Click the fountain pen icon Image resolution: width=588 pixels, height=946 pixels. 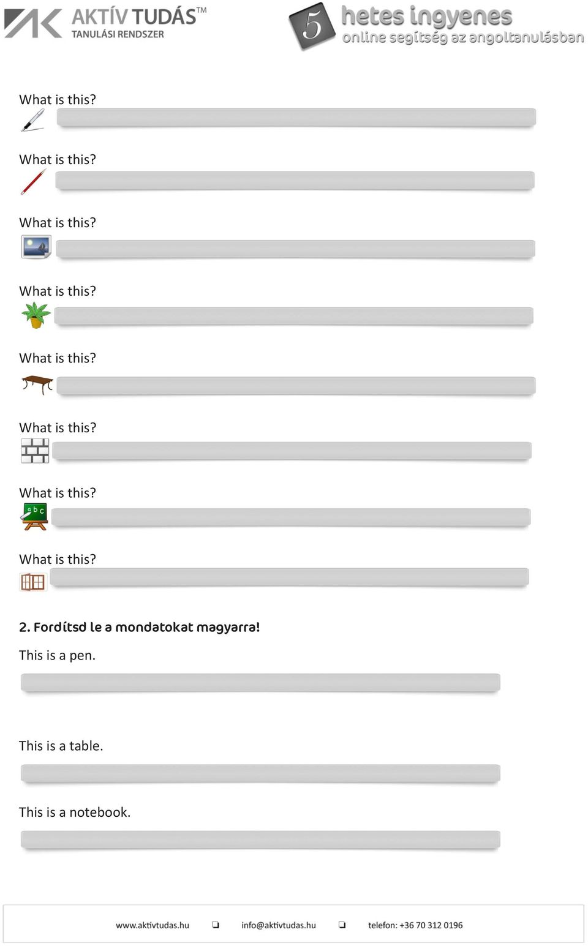point(33,120)
